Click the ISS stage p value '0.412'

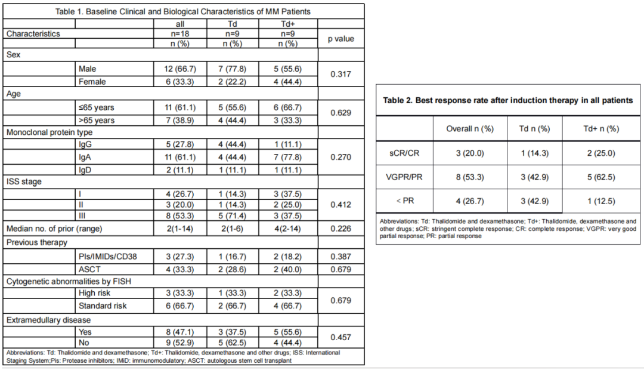341,205
